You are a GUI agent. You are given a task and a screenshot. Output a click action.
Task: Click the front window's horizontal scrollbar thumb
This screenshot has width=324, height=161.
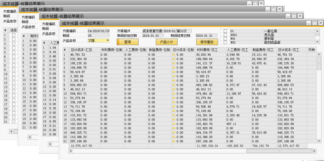pyautogui.click(x=279, y=151)
